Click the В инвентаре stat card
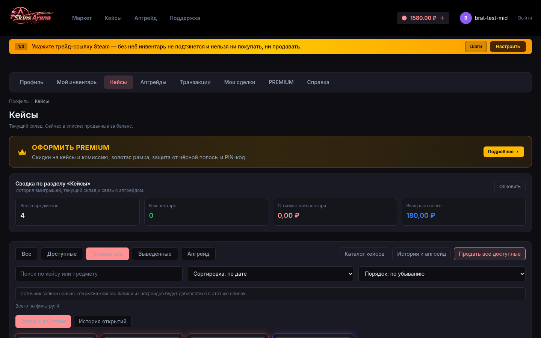The width and height of the screenshot is (541, 338). [206, 212]
